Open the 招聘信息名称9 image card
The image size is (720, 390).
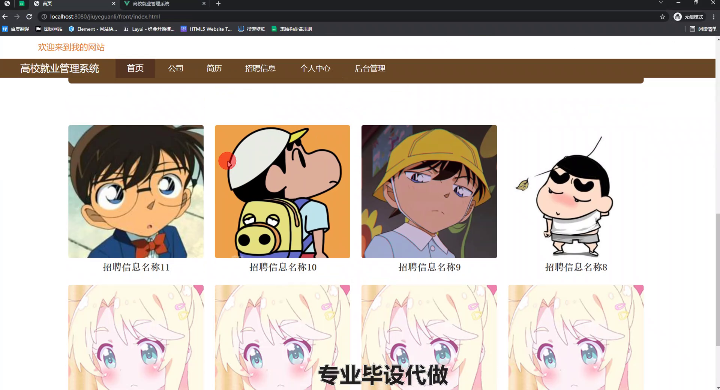coord(429,191)
